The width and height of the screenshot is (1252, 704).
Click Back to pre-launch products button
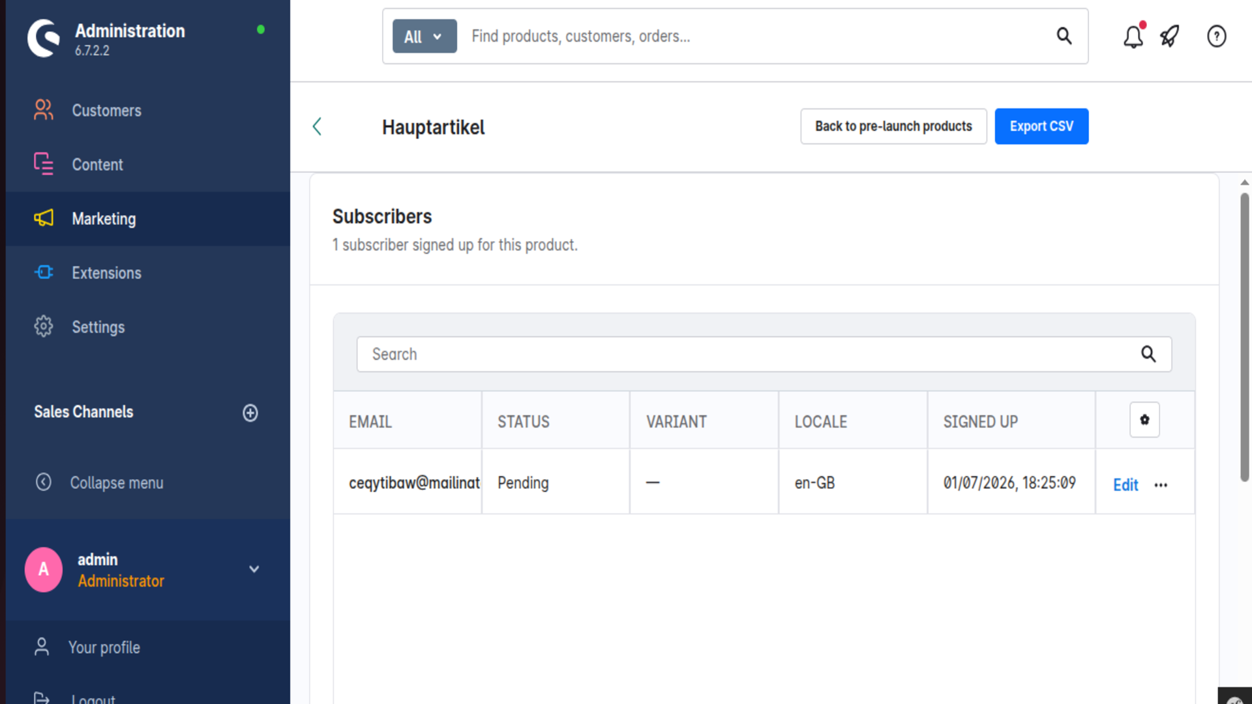pyautogui.click(x=893, y=126)
